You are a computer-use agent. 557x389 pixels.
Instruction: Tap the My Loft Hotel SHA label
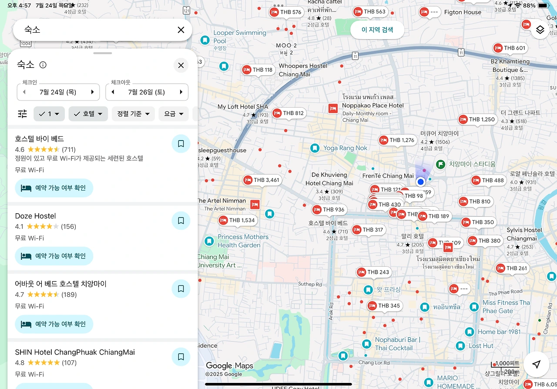tap(243, 107)
